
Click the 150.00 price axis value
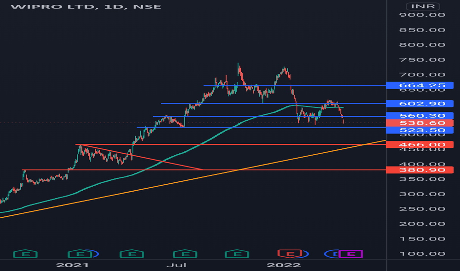point(422,239)
